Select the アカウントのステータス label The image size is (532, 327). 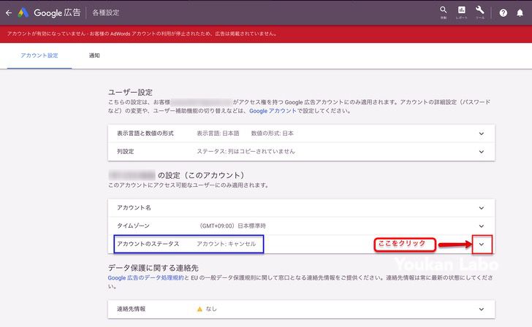[148, 244]
